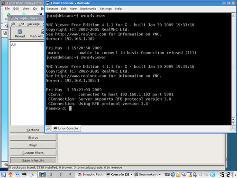This screenshot has height=178, width=237.
Task: Click the close-session icon at Konsole tab bar end
Action: pyautogui.click(x=233, y=129)
